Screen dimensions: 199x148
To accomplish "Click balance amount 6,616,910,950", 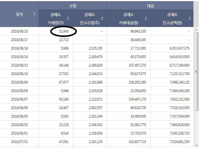I will coord(180,57).
